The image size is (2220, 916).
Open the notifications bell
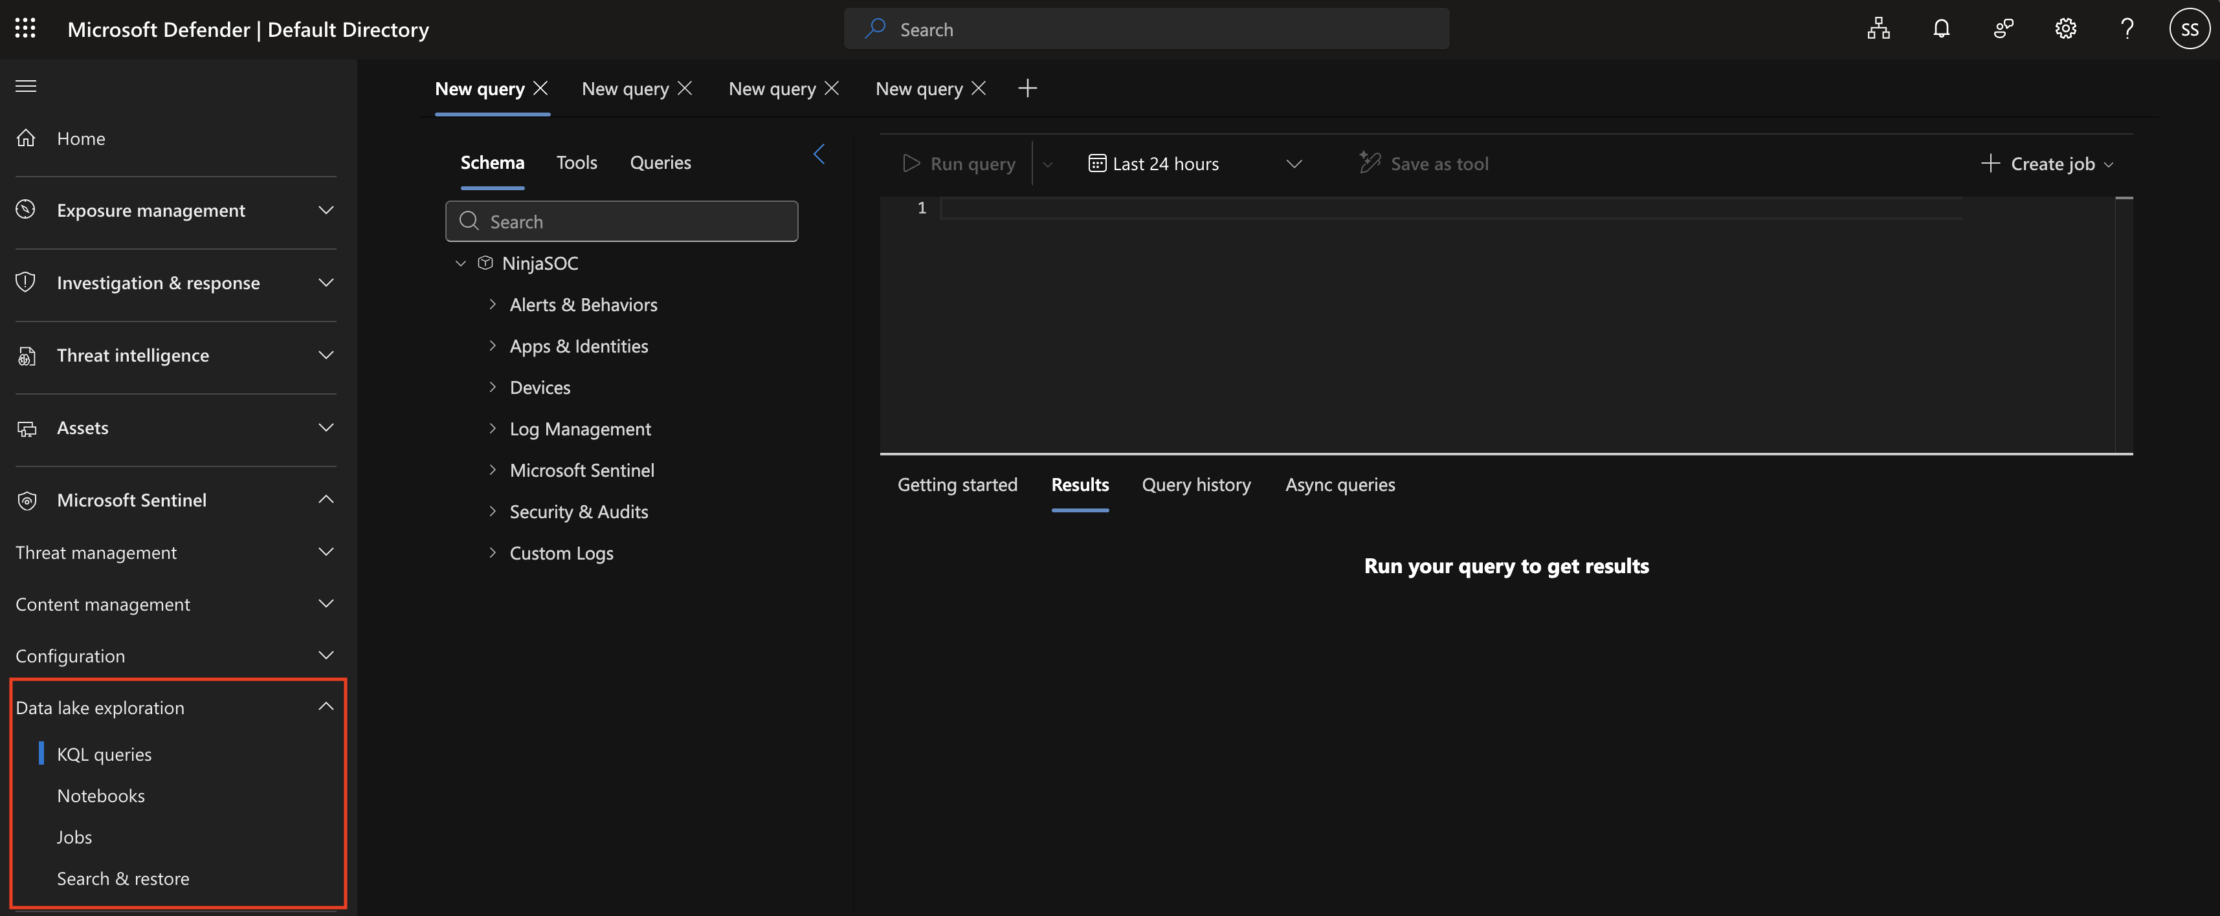(1941, 28)
